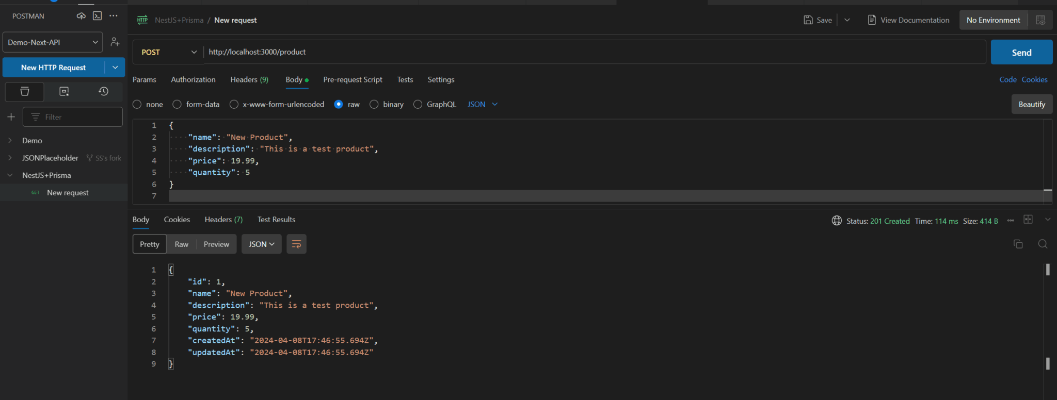Image resolution: width=1057 pixels, height=400 pixels.
Task: Open the History view in the sidebar
Action: (103, 91)
